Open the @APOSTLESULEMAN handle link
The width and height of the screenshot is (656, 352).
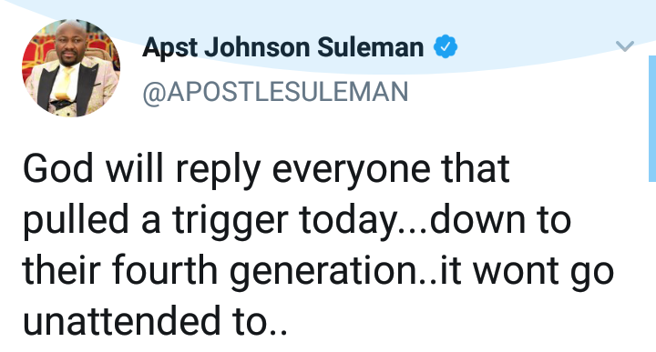pyautogui.click(x=275, y=92)
